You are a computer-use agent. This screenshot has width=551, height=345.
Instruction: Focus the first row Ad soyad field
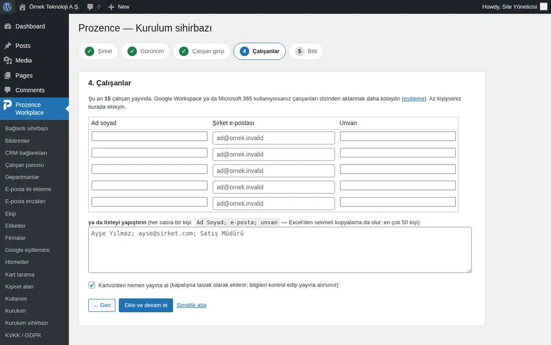(x=149, y=136)
